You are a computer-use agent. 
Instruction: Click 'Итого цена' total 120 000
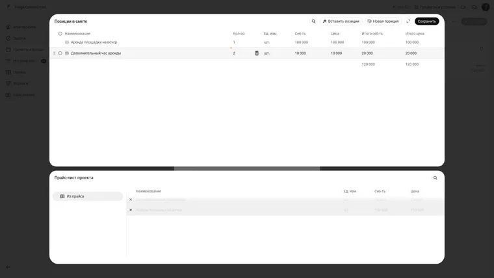click(412, 64)
